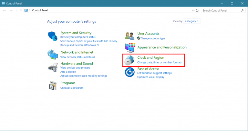248x131 pixels.
Task: Expand the address bar history dropdown
Action: [x=193, y=10]
